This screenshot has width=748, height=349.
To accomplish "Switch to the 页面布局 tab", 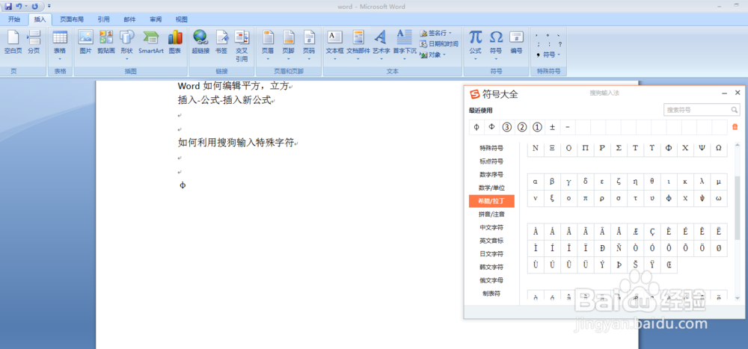I will pos(72,19).
